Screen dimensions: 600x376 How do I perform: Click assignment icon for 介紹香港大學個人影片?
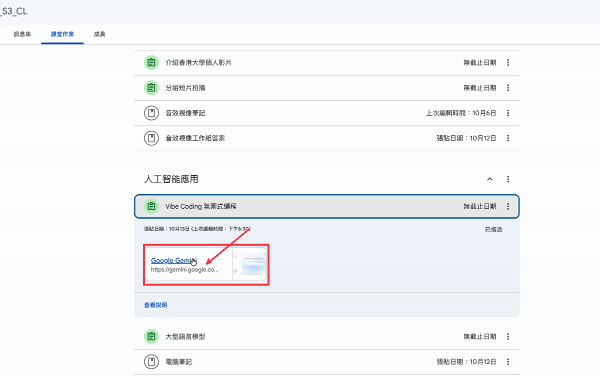point(151,63)
